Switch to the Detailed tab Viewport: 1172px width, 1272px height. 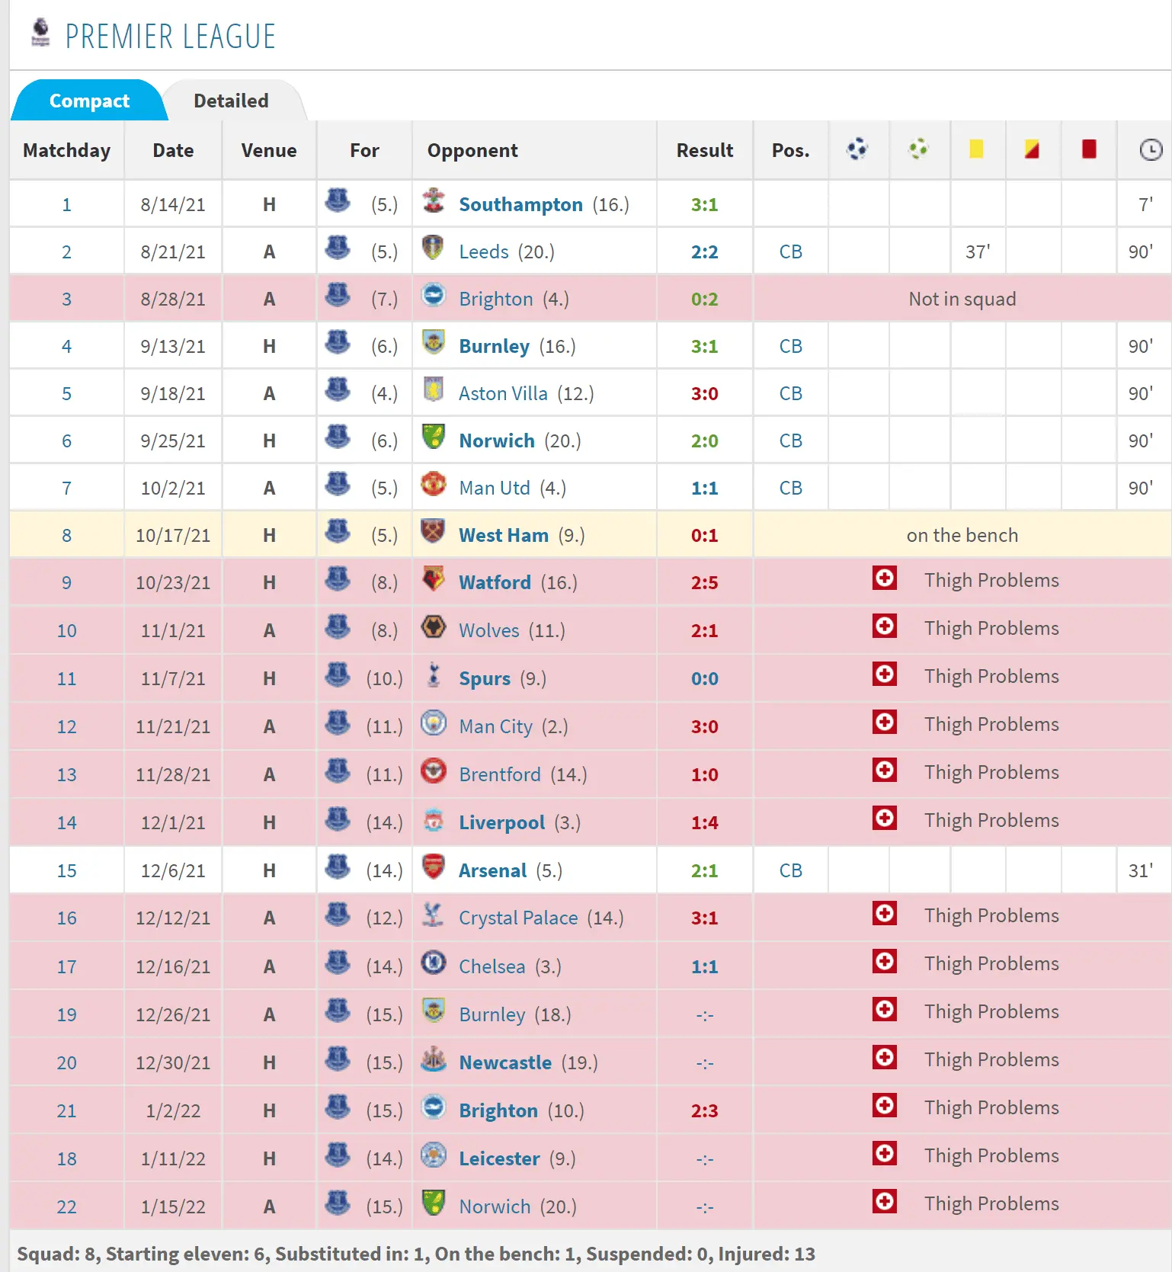(231, 101)
